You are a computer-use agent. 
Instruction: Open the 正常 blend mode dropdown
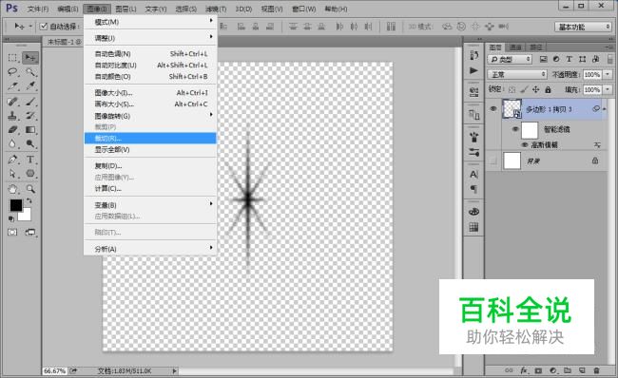coord(517,74)
